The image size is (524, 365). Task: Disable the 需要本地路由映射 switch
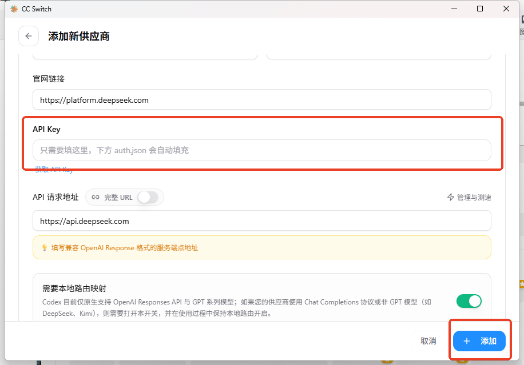click(469, 301)
